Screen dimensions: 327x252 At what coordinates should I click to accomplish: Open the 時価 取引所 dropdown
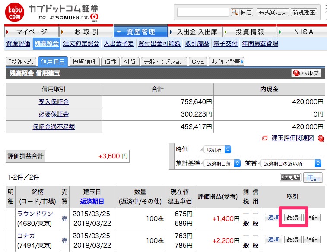[x=217, y=150]
